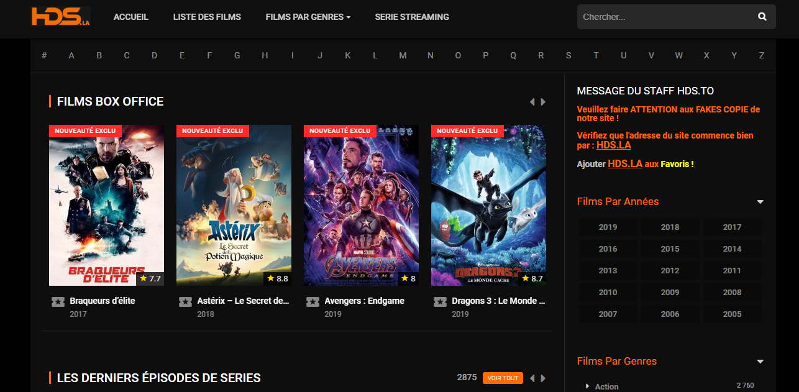Select year 2011 films

coord(732,271)
